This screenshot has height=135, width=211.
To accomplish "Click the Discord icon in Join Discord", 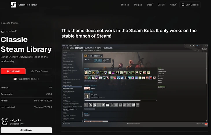I will pos(183,5).
